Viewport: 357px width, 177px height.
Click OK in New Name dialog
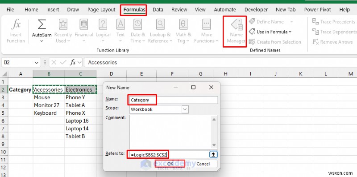click(170, 164)
